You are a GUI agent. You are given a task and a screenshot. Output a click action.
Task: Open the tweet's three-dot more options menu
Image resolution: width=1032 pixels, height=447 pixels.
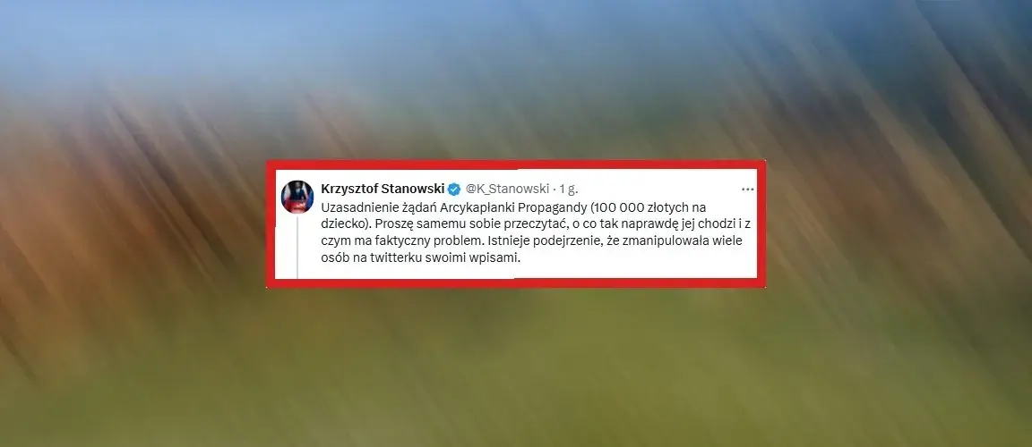click(747, 189)
